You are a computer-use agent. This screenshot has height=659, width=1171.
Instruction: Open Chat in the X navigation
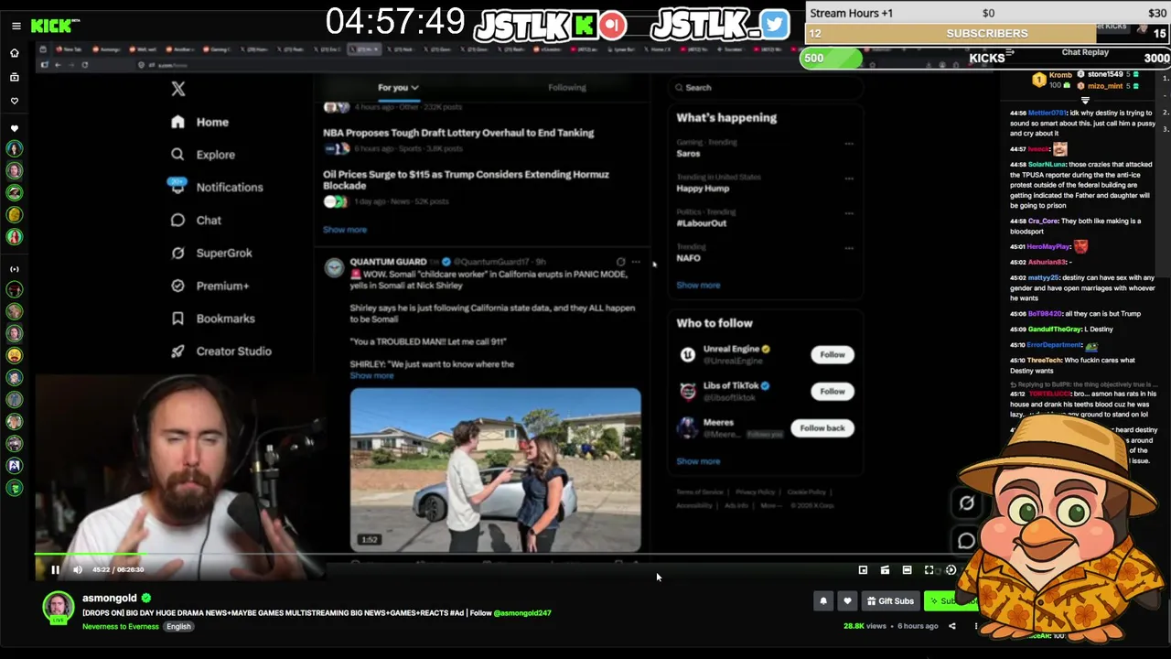click(196, 221)
